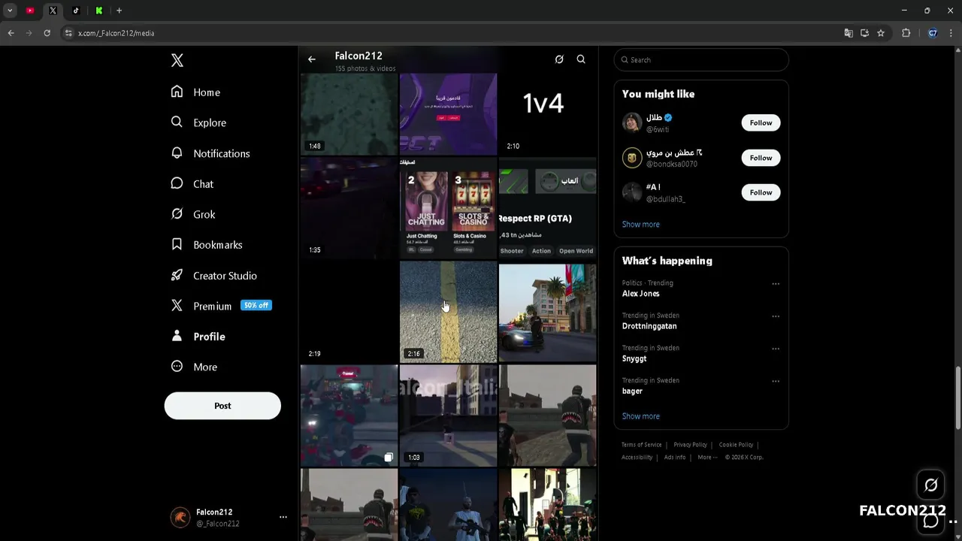Open the 1:03 video thumbnail
Screen dimensions: 962x541
pos(448,416)
